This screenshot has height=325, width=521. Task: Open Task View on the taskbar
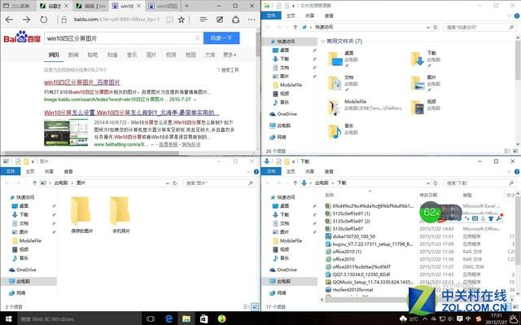pyautogui.click(x=150, y=319)
